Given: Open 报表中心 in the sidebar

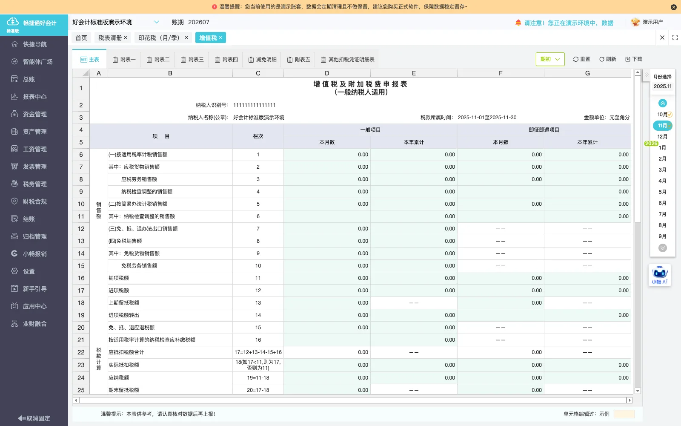Looking at the screenshot, I should 34,97.
